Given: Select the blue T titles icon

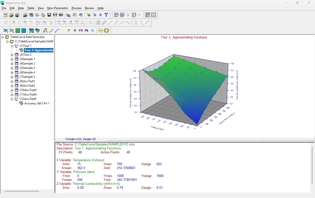Looking at the screenshot, I should pyautogui.click(x=106, y=15).
